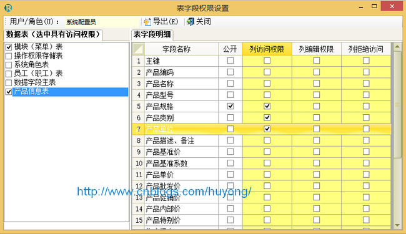Click the 列访问权限 column header
406x234 pixels.
267,49
